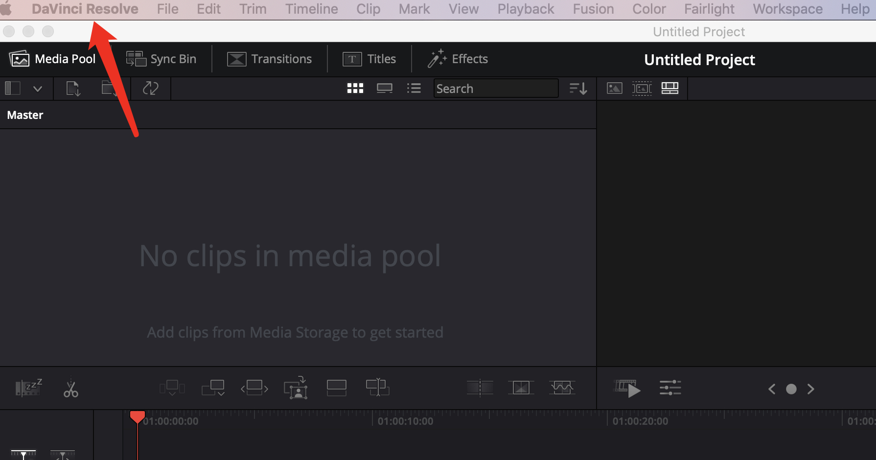Image resolution: width=876 pixels, height=460 pixels.
Task: Switch media pool to filmstrip view
Action: coord(384,89)
